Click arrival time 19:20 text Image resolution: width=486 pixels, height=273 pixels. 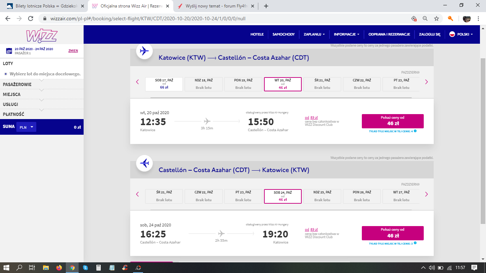(275, 234)
